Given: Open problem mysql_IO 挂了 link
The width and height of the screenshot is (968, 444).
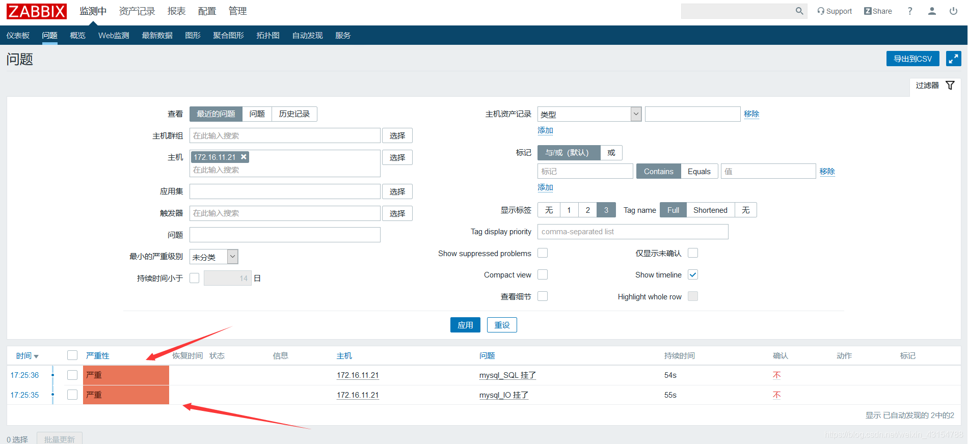Looking at the screenshot, I should click(x=504, y=395).
